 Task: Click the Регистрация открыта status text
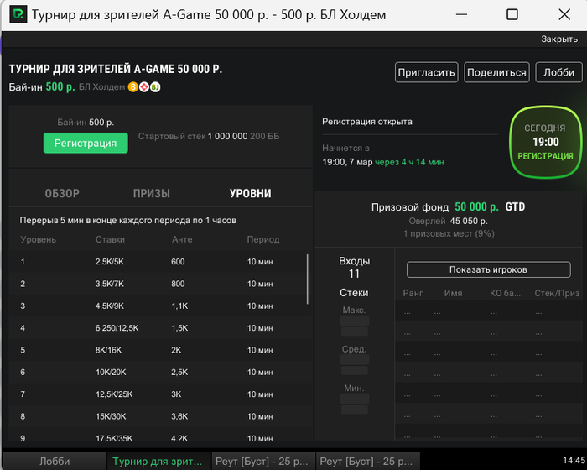pyautogui.click(x=367, y=122)
